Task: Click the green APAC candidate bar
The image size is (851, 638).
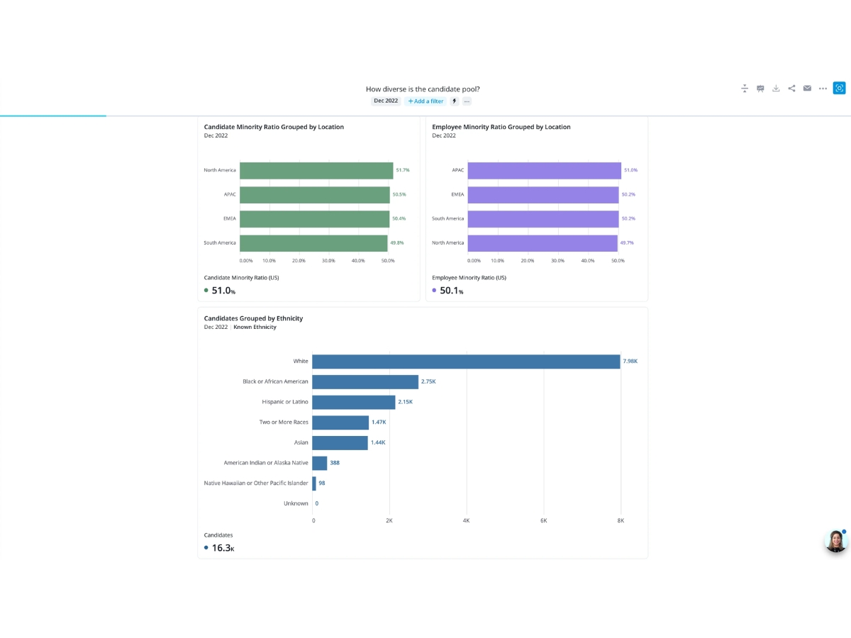Action: (x=315, y=194)
